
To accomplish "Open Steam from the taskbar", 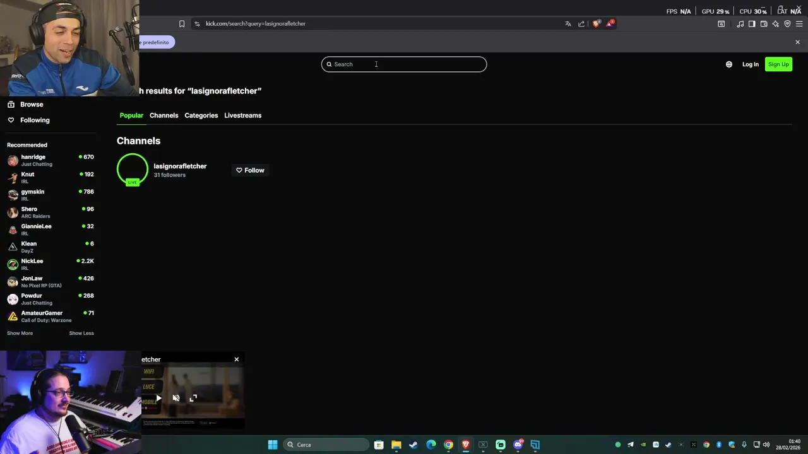I will click(413, 445).
